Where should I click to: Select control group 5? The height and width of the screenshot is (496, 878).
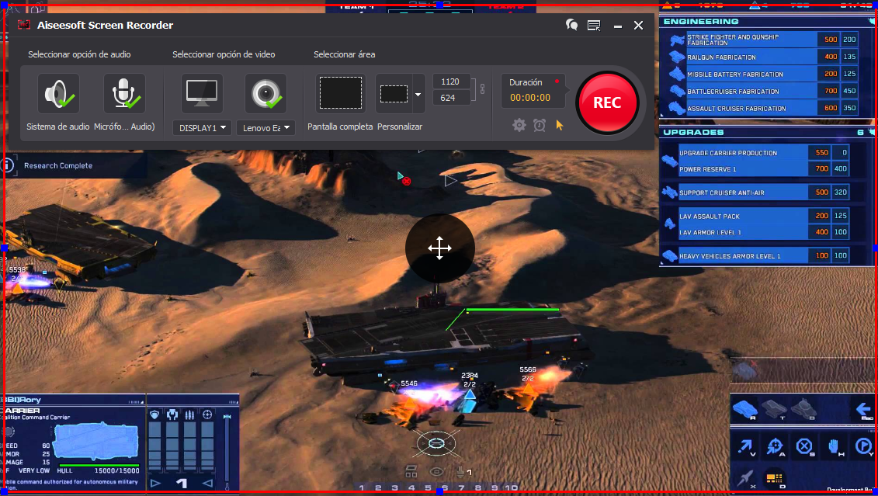pos(429,488)
